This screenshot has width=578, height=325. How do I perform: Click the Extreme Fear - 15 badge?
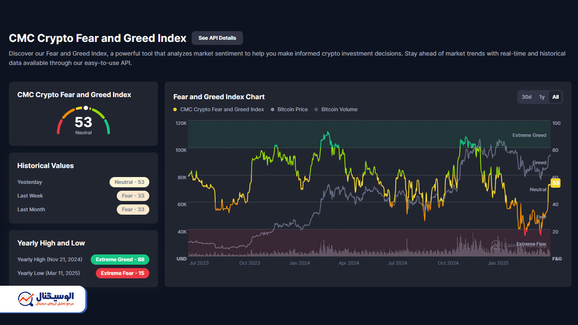(x=122, y=273)
